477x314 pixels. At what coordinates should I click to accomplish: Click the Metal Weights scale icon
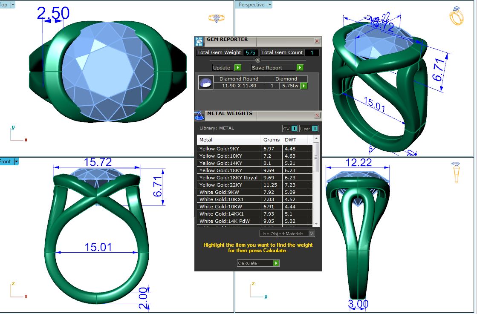point(199,115)
